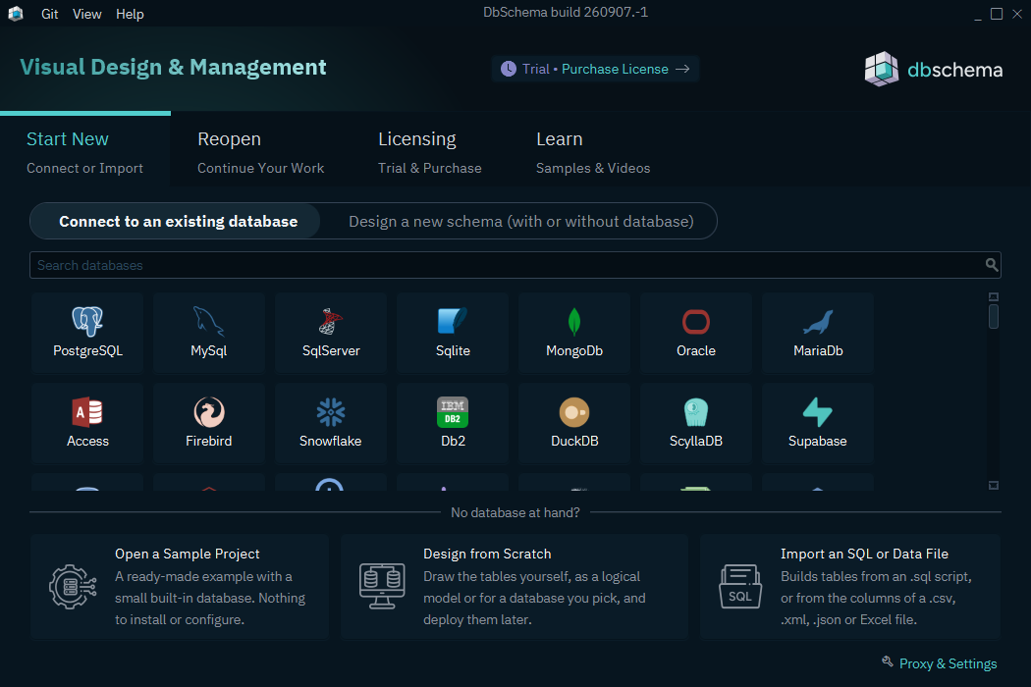Click Design from Scratch card title
This screenshot has height=687, width=1031.
pyautogui.click(x=487, y=555)
